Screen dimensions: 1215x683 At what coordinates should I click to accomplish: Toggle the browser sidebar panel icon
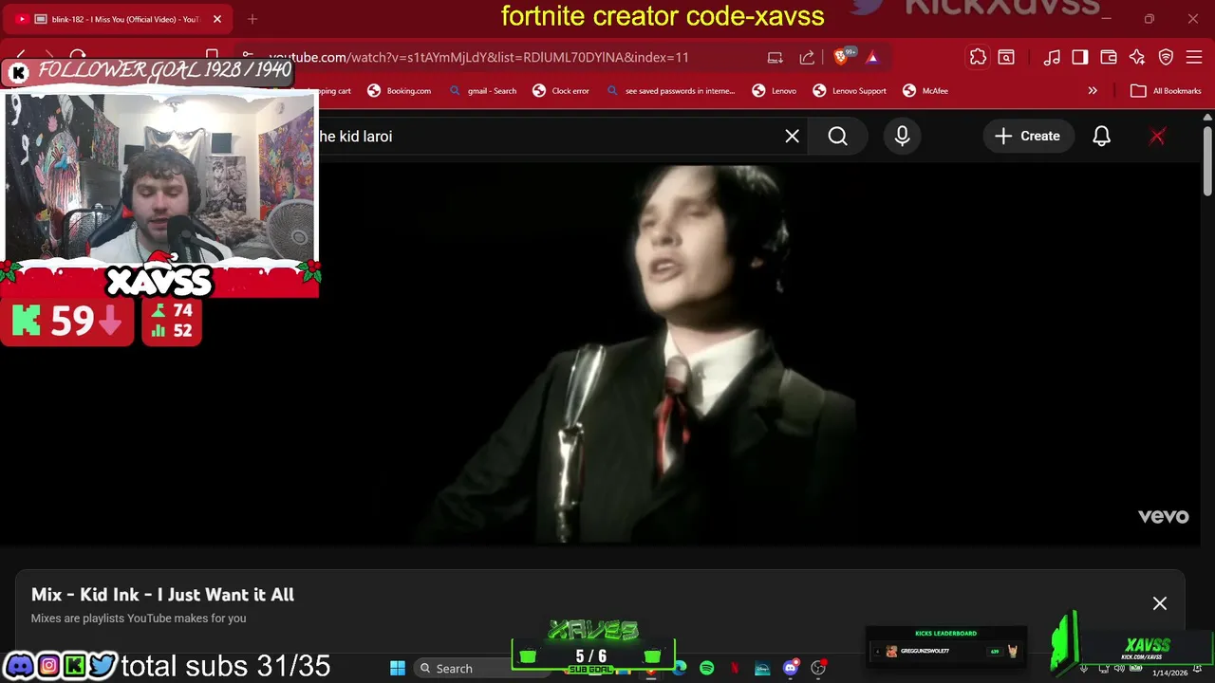[1080, 58]
